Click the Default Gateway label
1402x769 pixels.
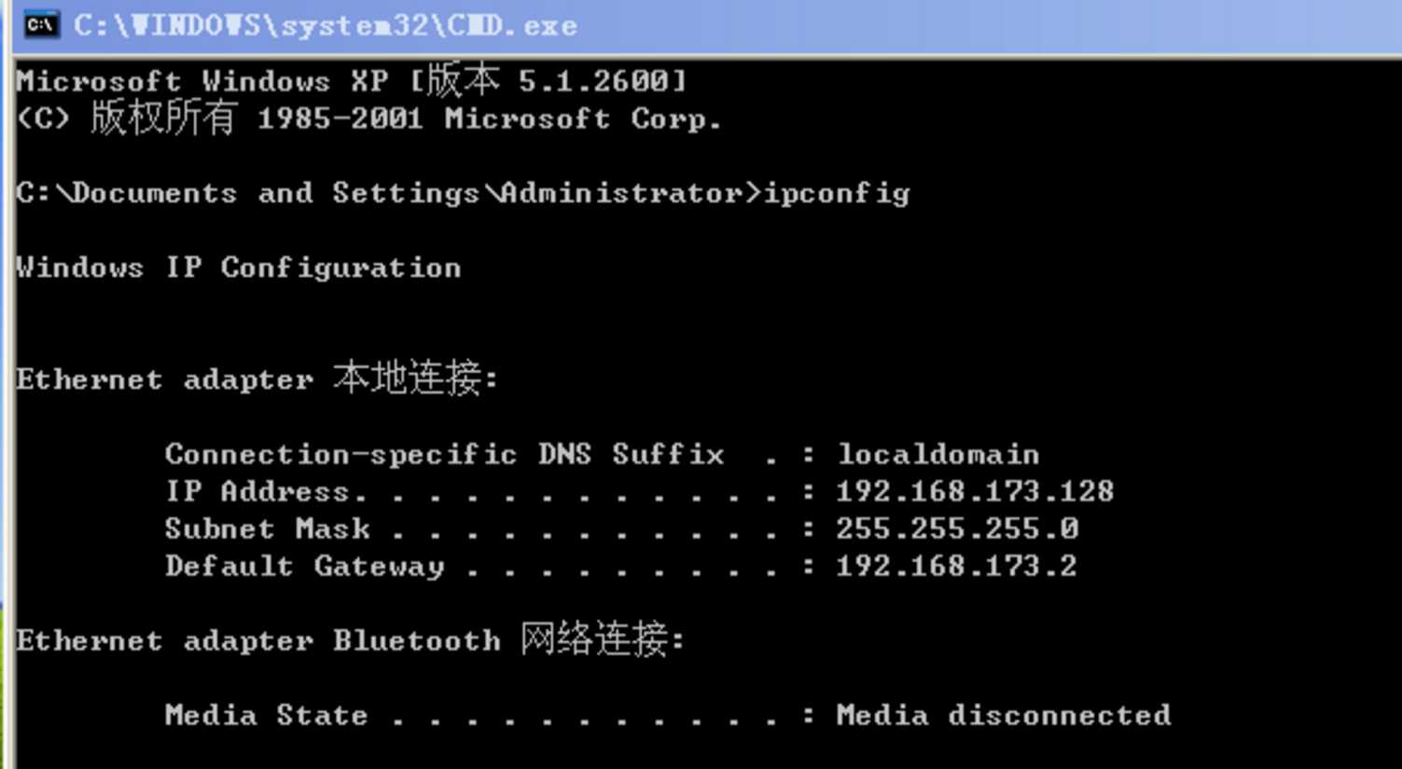[304, 566]
